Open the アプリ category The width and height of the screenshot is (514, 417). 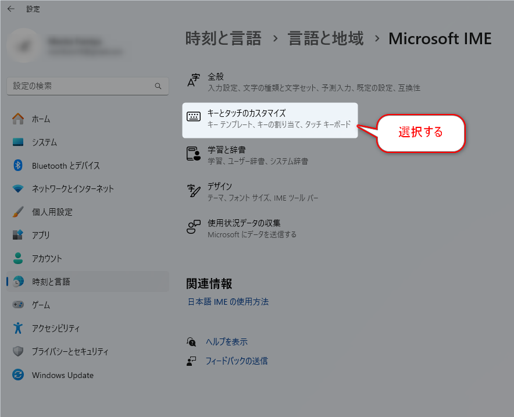(88, 235)
